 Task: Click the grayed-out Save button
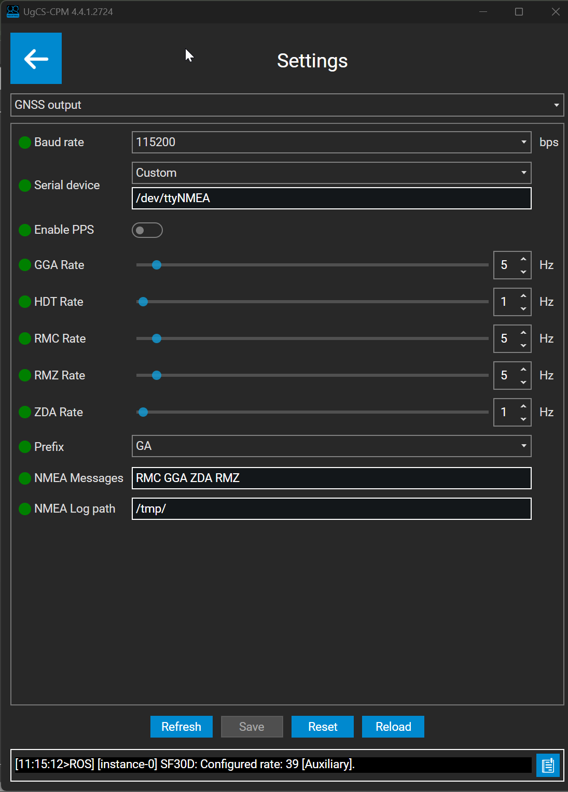252,726
